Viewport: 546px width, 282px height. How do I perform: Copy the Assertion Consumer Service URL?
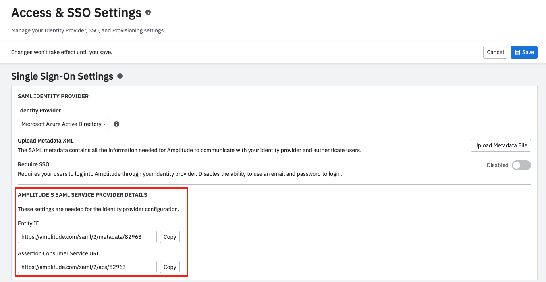pyautogui.click(x=170, y=267)
